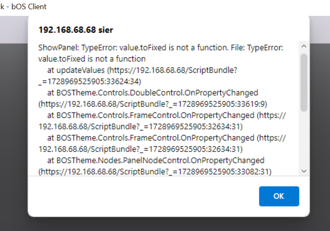Click the scrollbar down arrow
This screenshot has height=231, width=330.
[304, 171]
